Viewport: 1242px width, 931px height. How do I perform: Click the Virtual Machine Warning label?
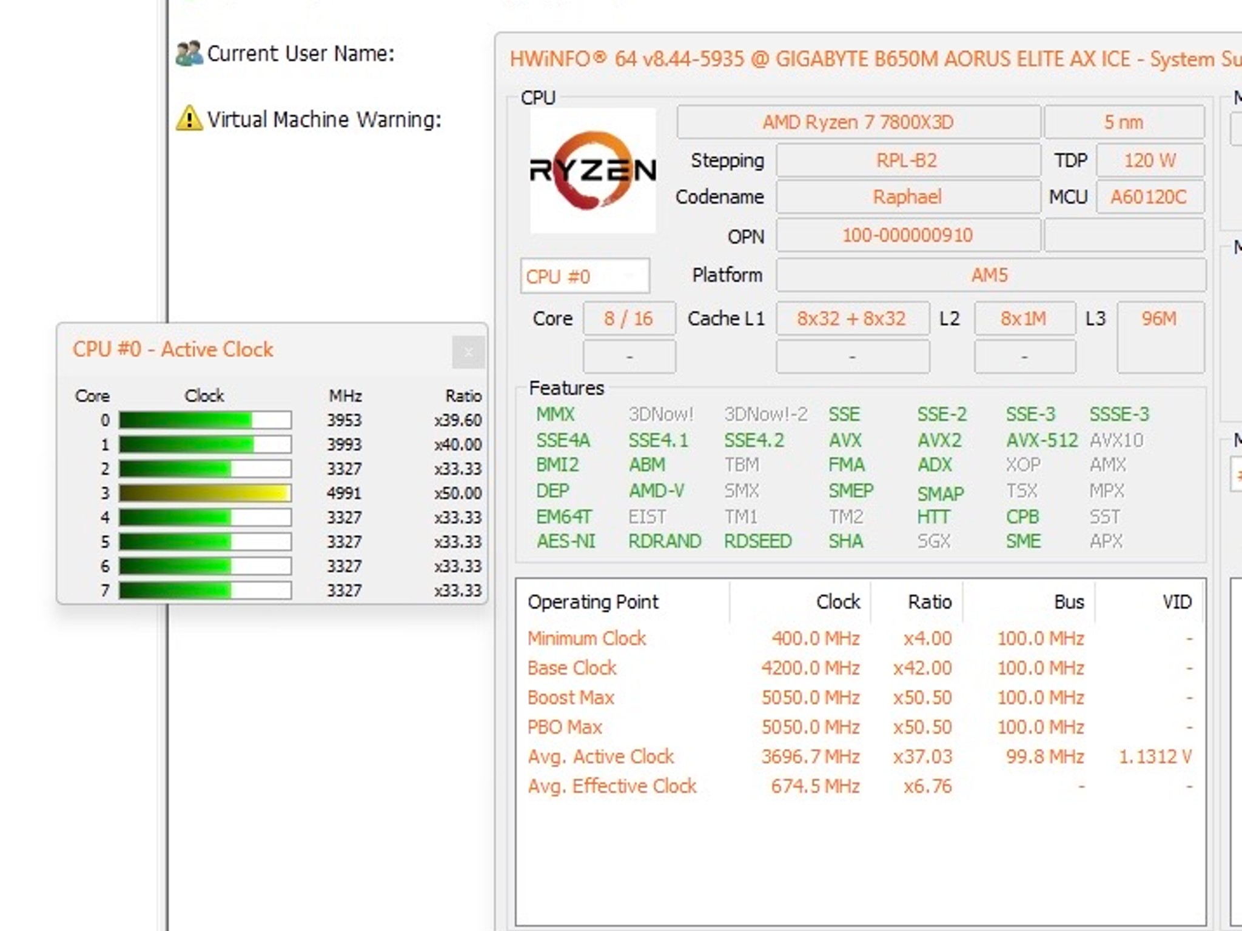pos(324,119)
